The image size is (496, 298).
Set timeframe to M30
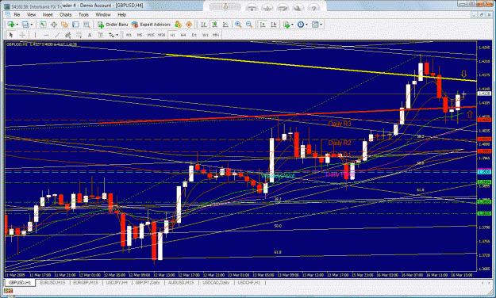point(162,35)
